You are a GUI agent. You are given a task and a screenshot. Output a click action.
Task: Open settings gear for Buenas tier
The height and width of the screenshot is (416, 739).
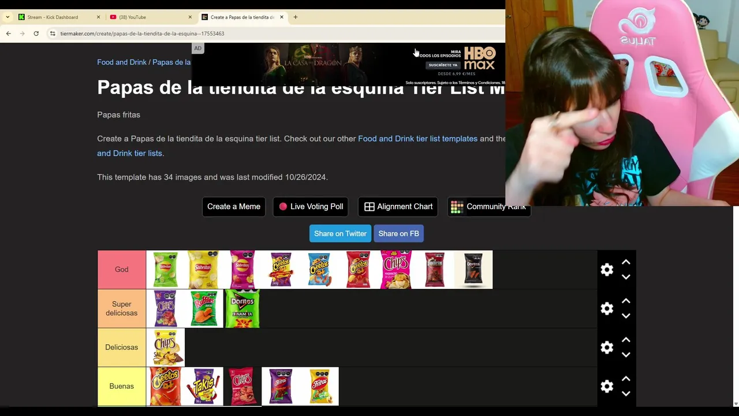607,387
